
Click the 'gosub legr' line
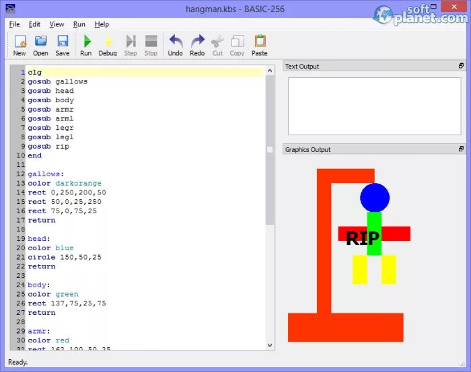pyautogui.click(x=50, y=128)
